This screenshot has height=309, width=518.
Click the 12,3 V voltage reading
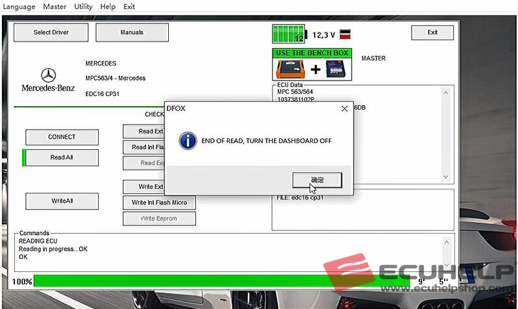[324, 35]
